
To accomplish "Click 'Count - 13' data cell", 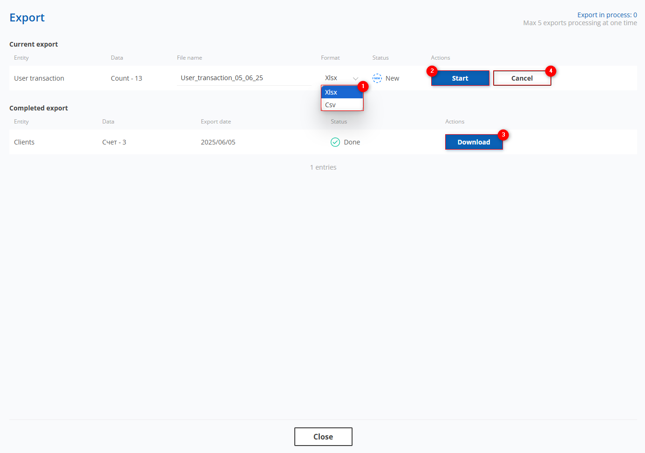I will click(126, 78).
